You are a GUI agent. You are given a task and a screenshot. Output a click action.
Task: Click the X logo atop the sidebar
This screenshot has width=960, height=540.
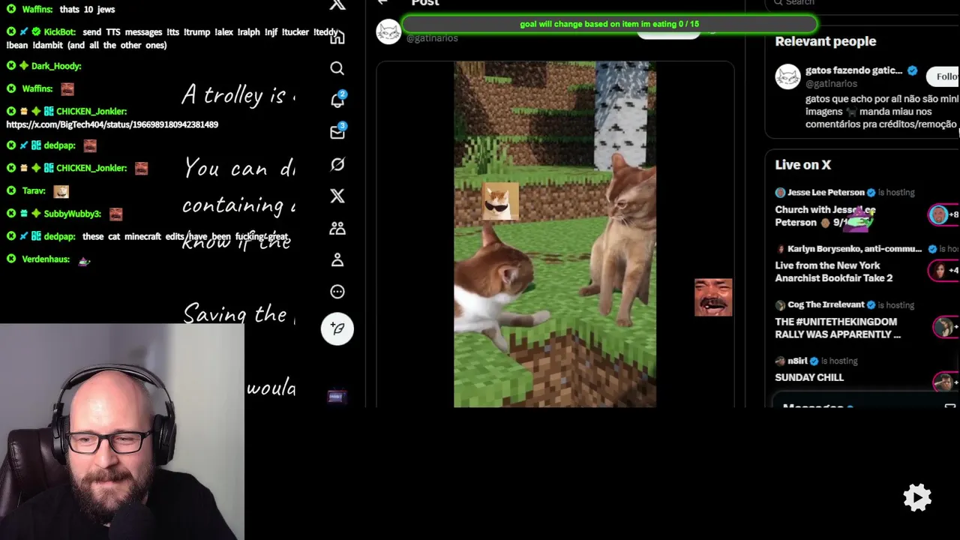tap(337, 4)
